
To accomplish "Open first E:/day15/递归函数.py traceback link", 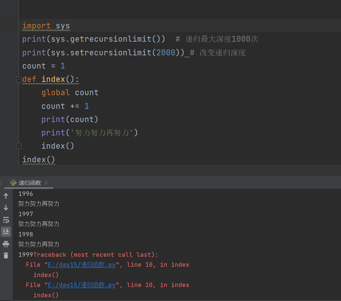I will pos(81,264).
